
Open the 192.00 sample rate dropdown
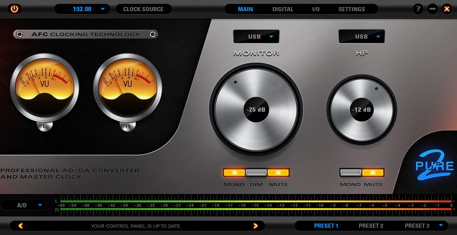tap(82, 9)
